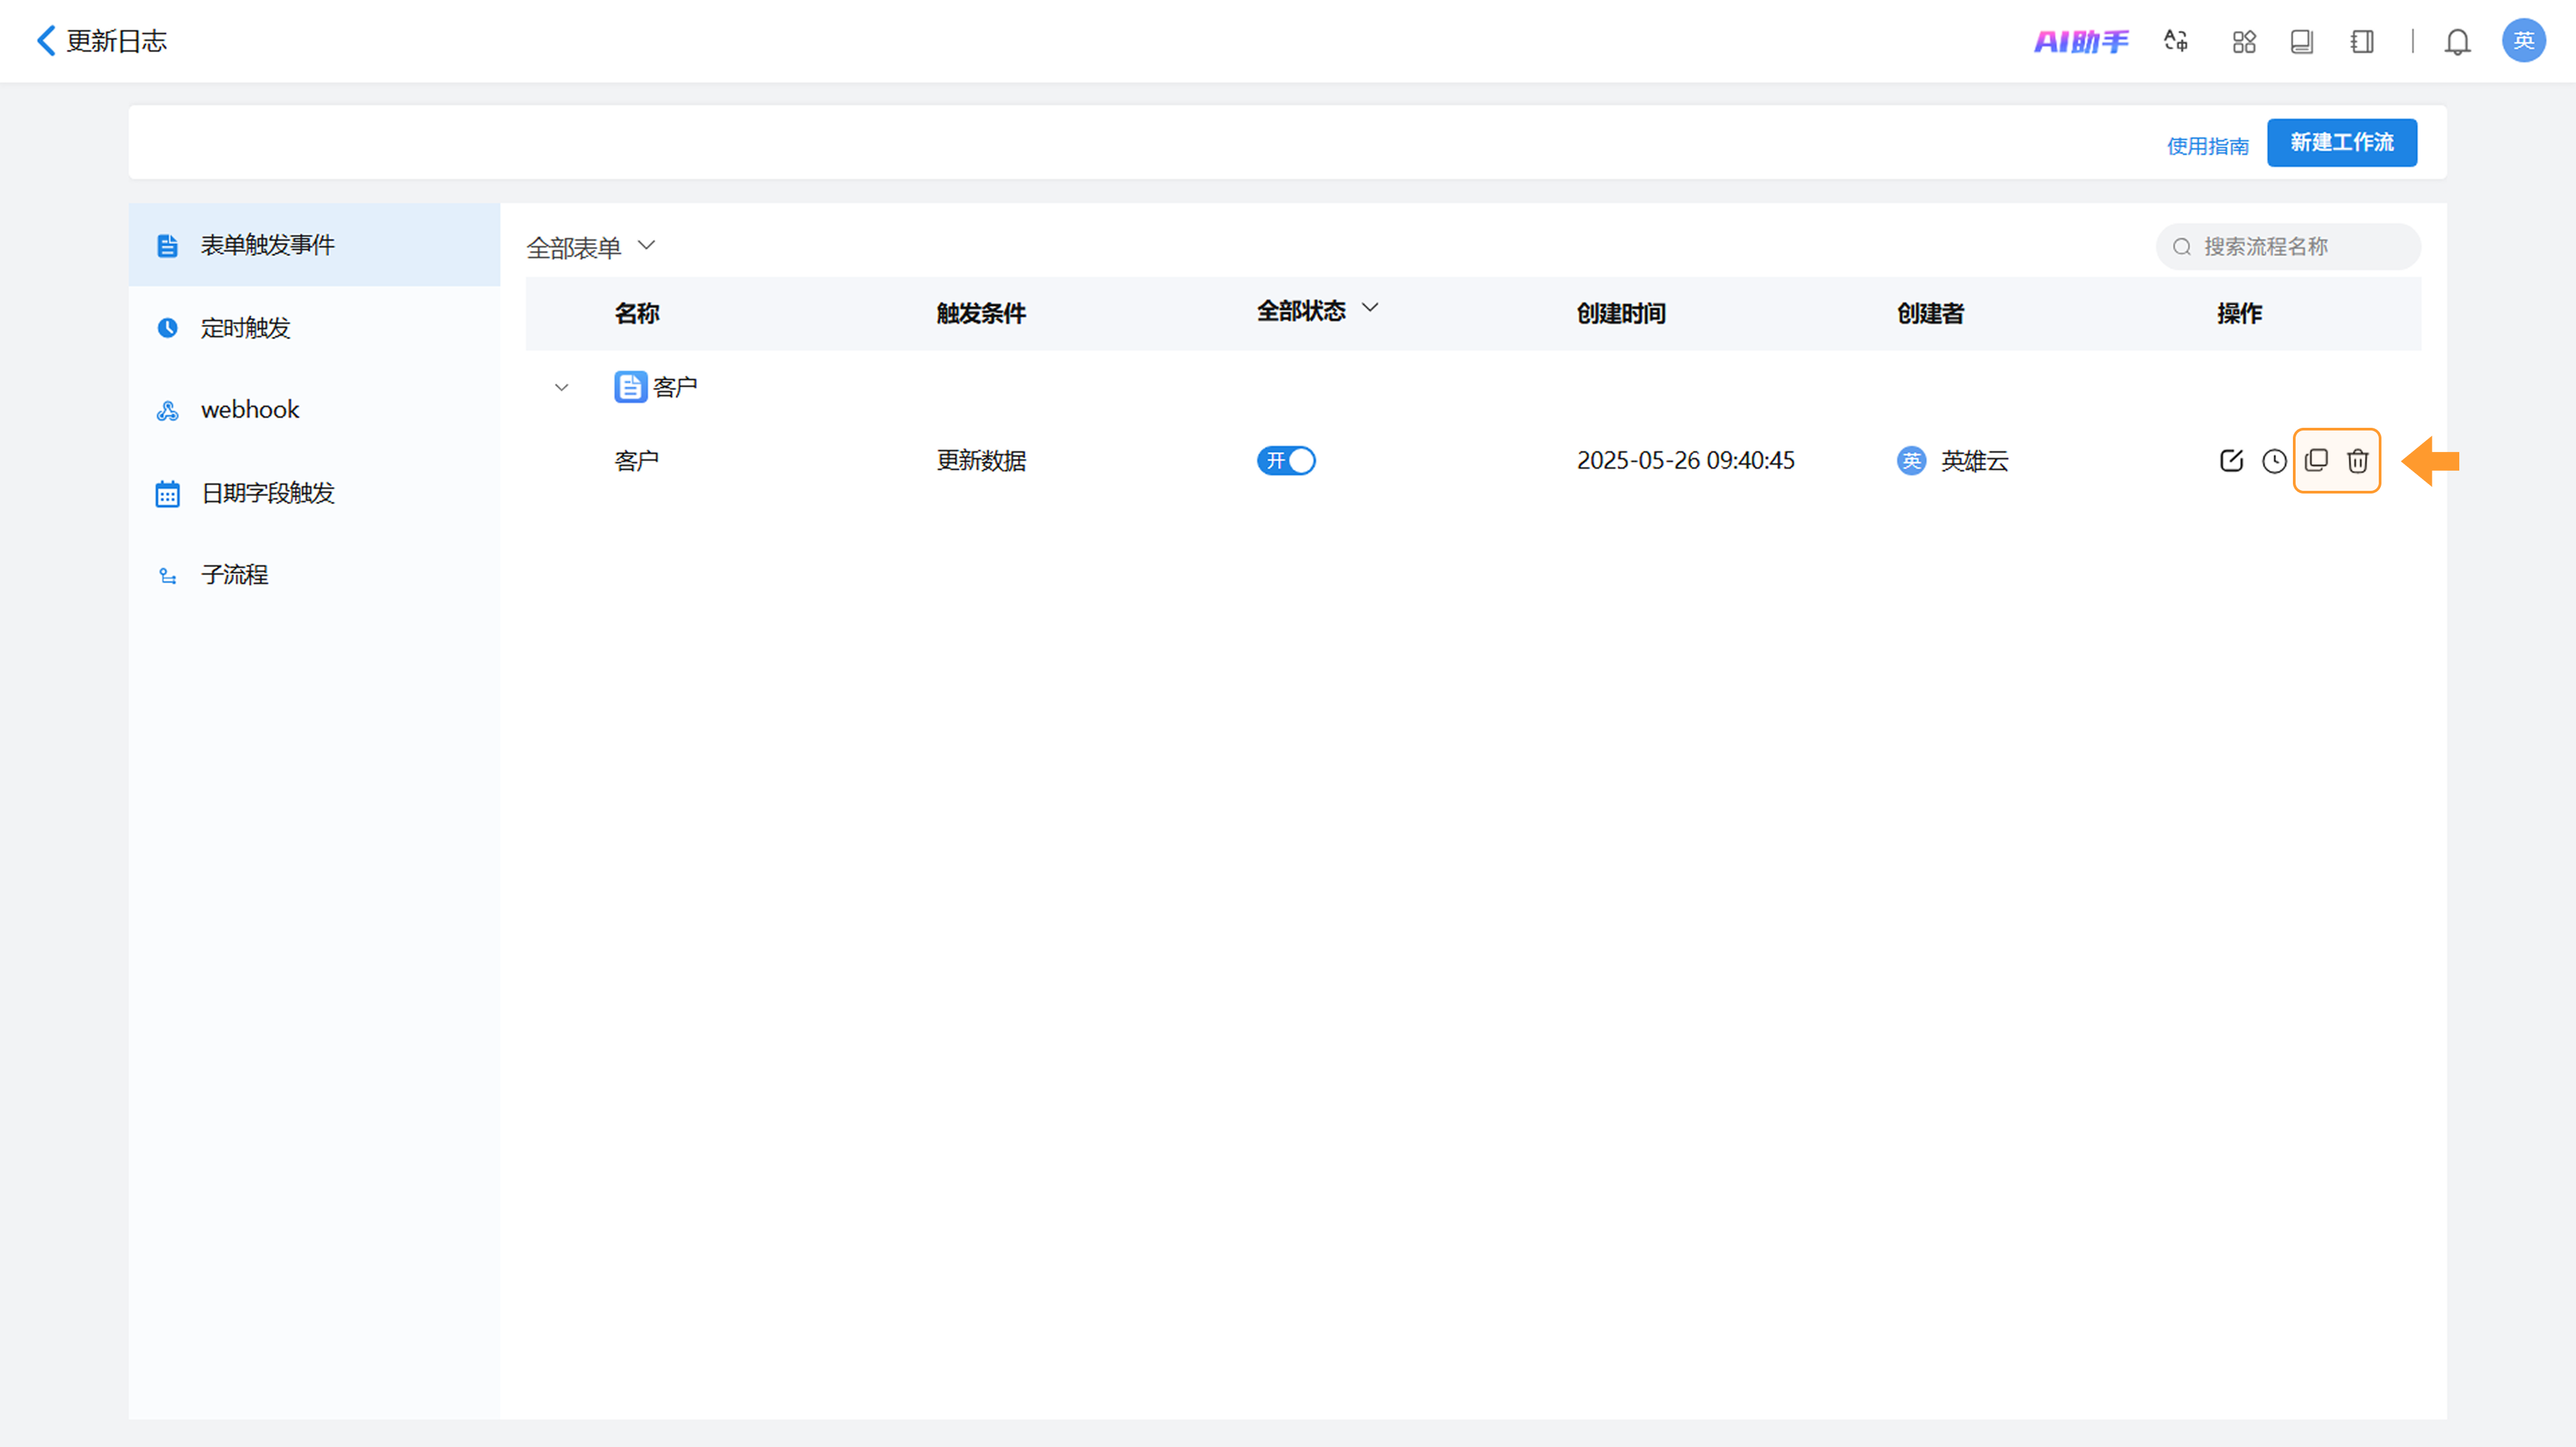Open the AI助手 assistant
Screen dimensions: 2576x1447
[2081, 41]
